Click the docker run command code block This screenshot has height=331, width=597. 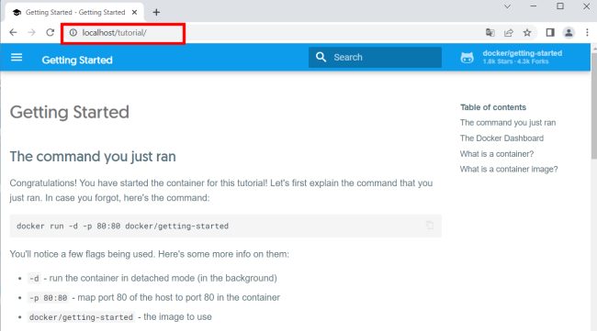(225, 226)
